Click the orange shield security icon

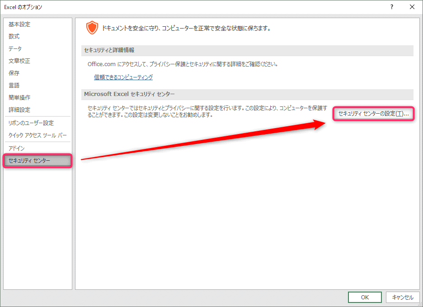point(92,28)
